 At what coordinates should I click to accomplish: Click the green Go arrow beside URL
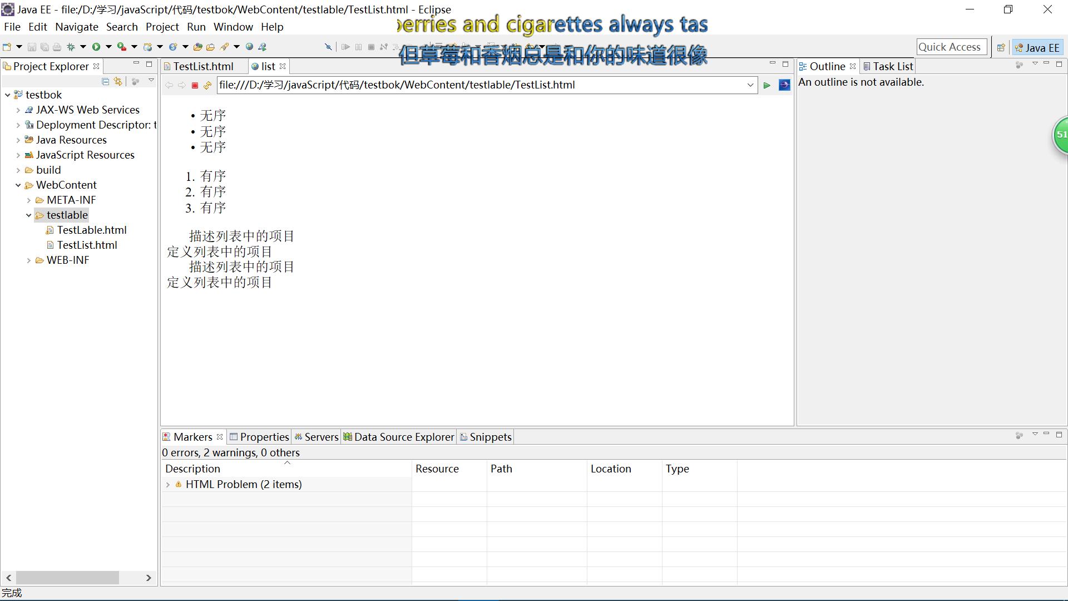point(767,85)
